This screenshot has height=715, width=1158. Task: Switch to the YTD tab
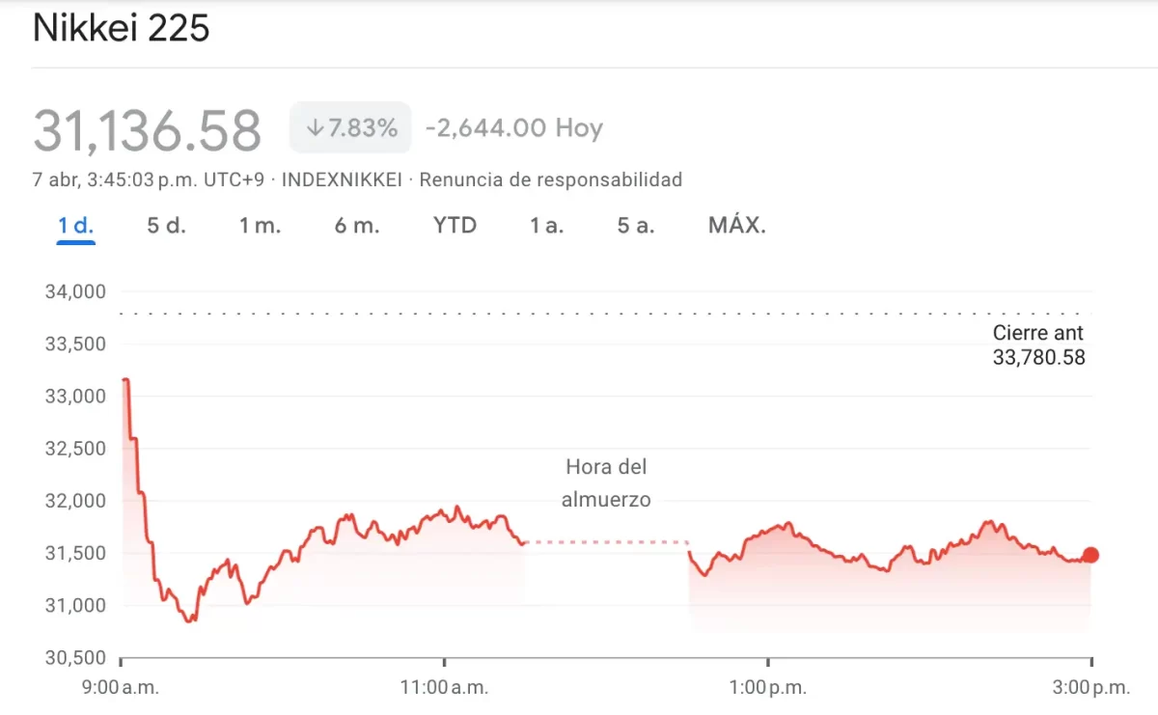click(x=455, y=226)
